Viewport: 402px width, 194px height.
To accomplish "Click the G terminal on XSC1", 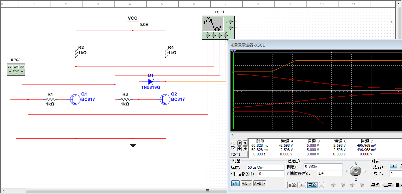I will (x=231, y=21).
